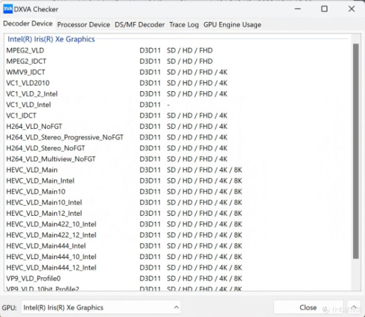This screenshot has height=317, width=365.
Task: Select the H264_VLD_Stereo_NoFGT row
Action: (x=177, y=148)
